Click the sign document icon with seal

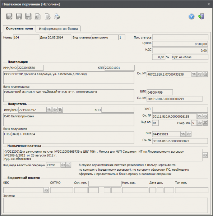coord(38,17)
